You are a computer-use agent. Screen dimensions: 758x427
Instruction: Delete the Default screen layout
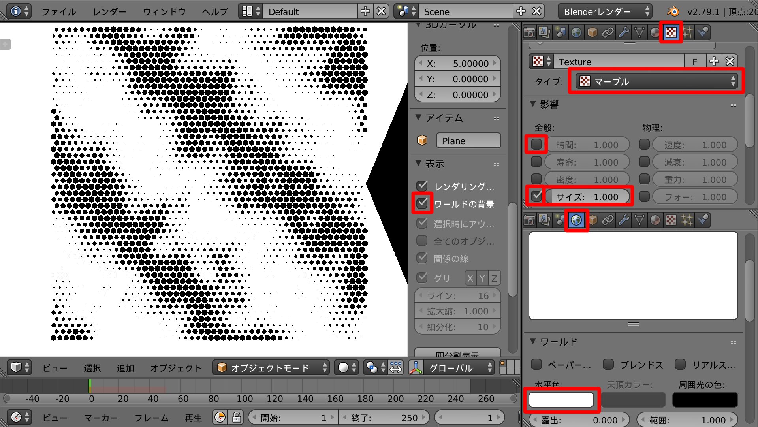pyautogui.click(x=381, y=11)
